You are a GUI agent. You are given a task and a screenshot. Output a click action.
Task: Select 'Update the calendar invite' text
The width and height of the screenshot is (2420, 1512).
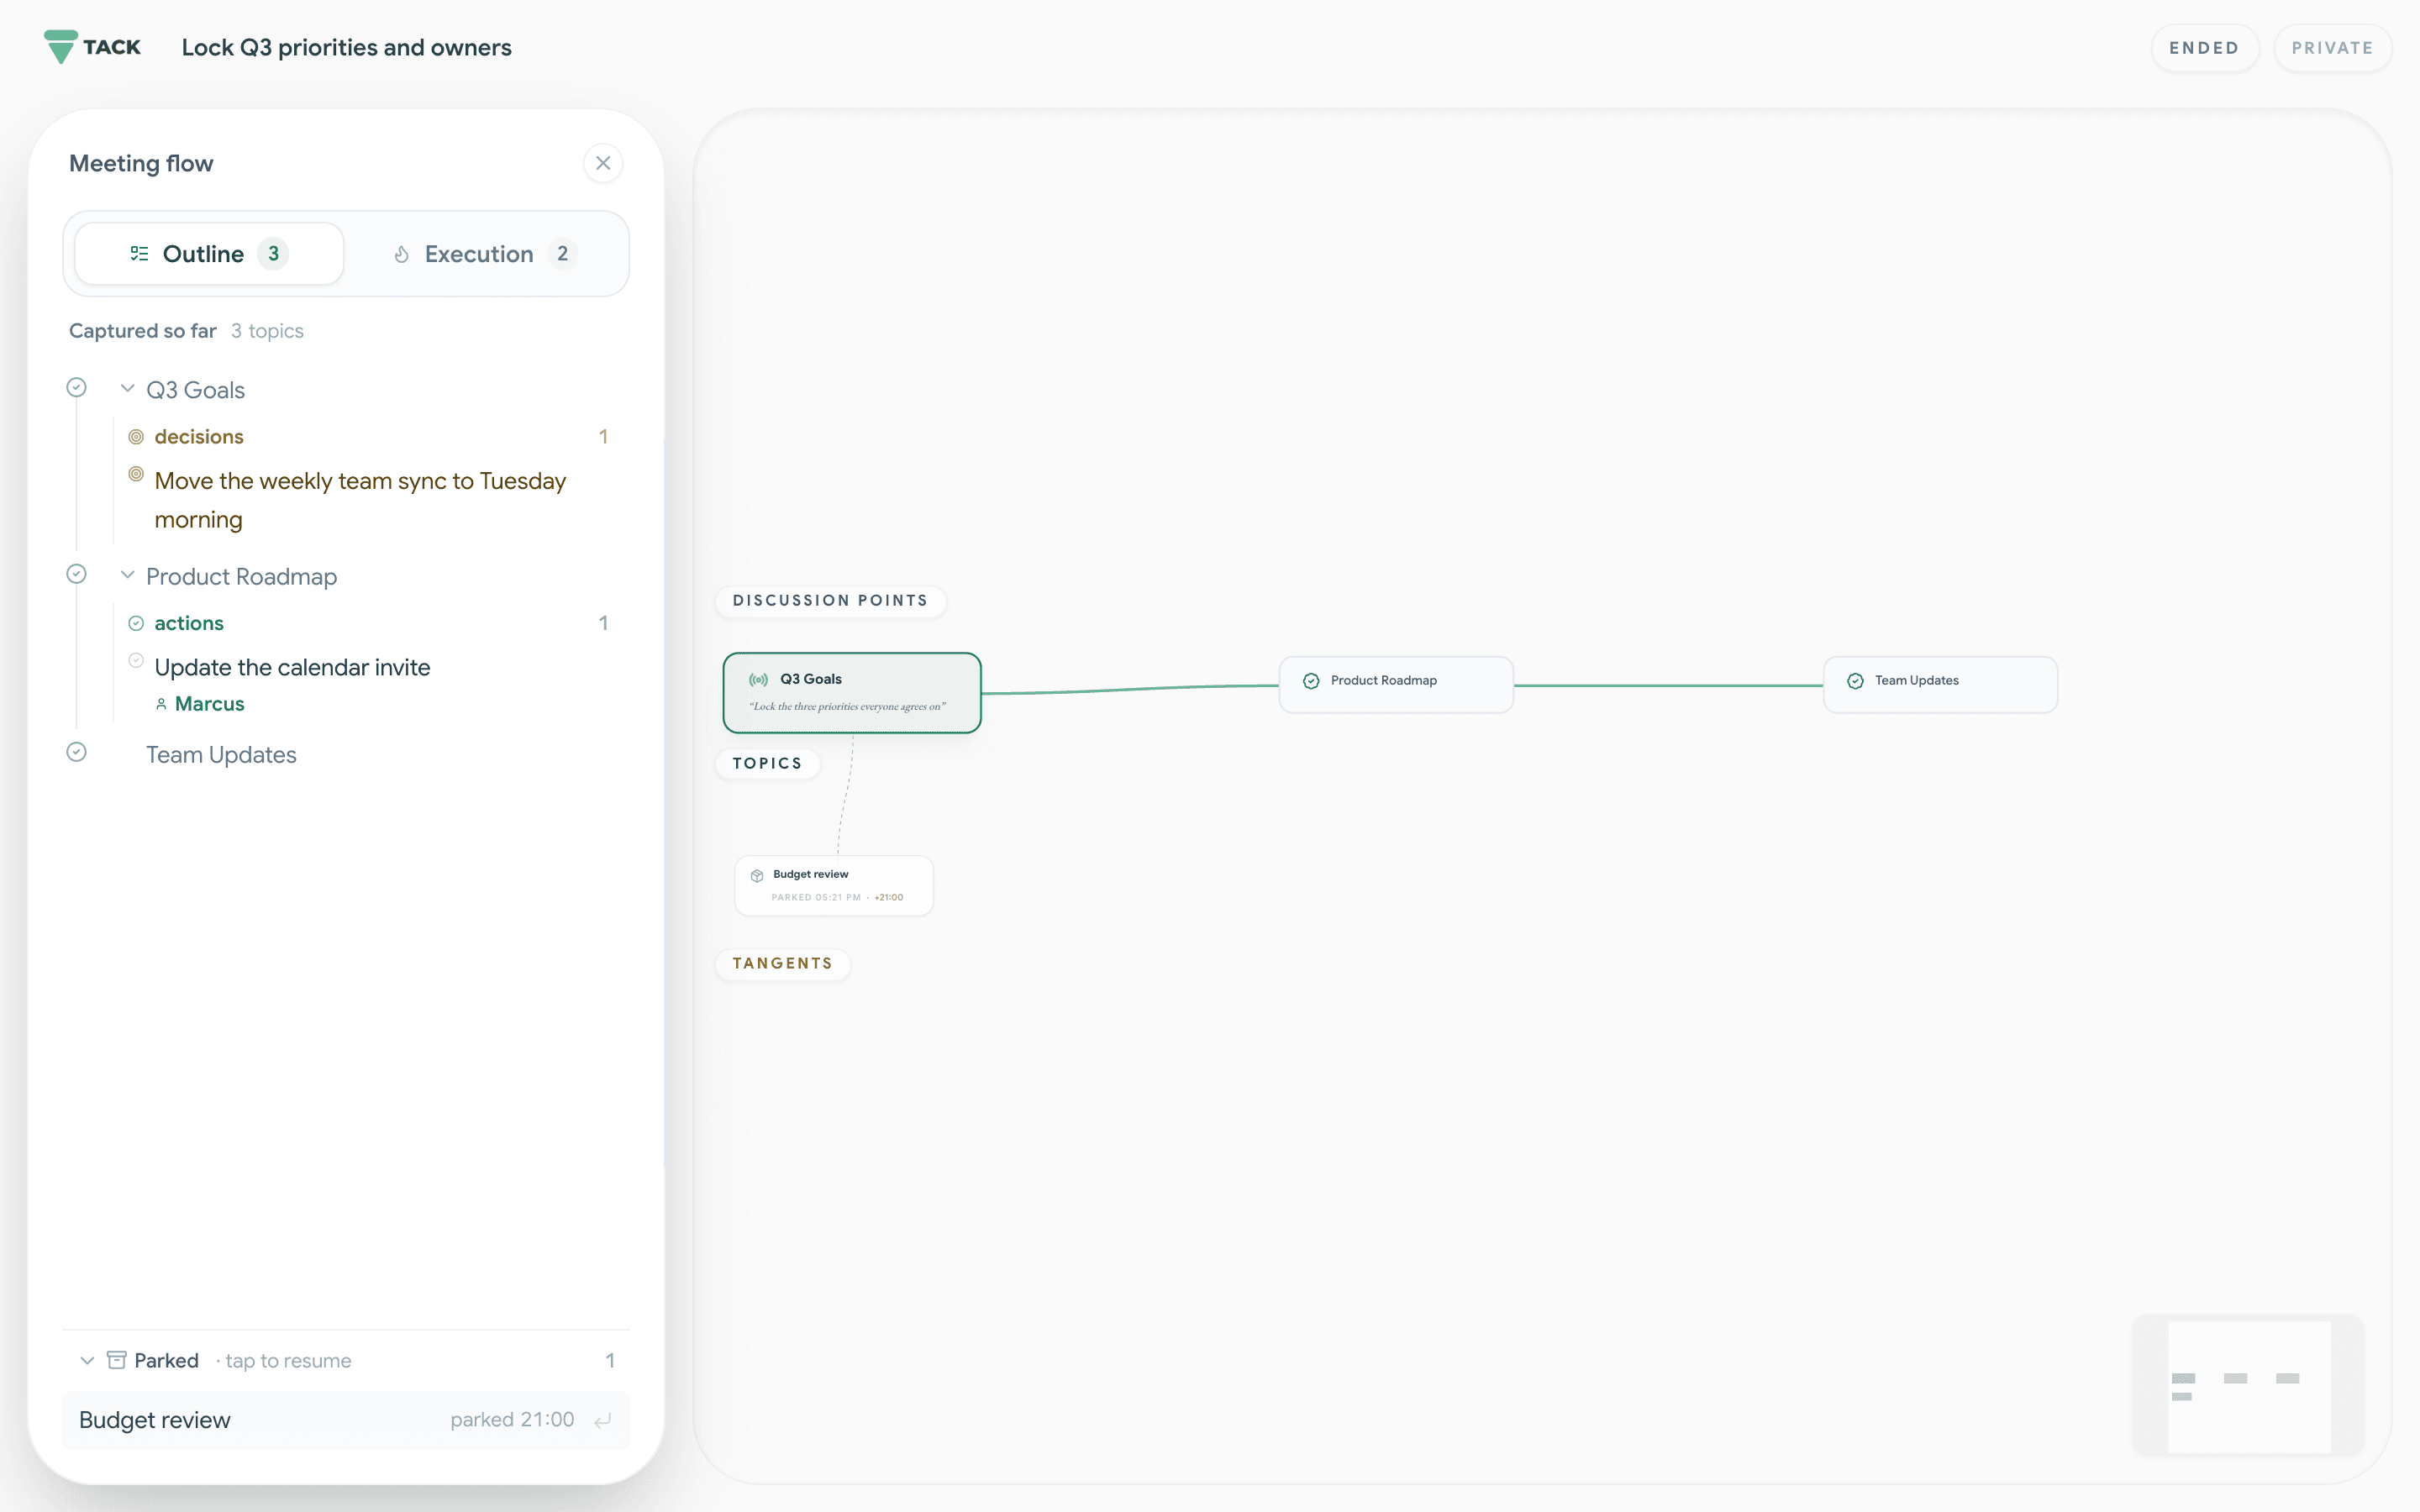pos(292,667)
